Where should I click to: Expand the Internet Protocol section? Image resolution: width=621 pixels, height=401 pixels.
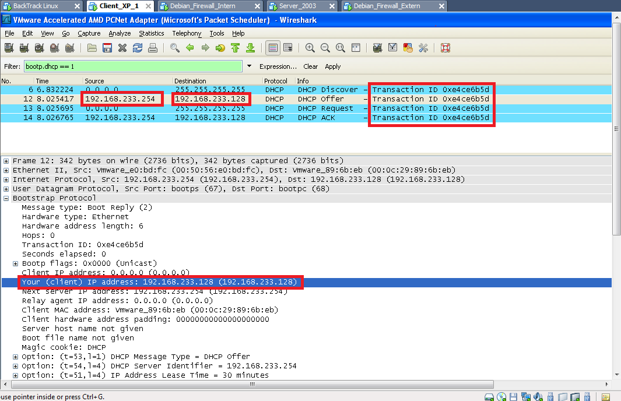pyautogui.click(x=6, y=180)
